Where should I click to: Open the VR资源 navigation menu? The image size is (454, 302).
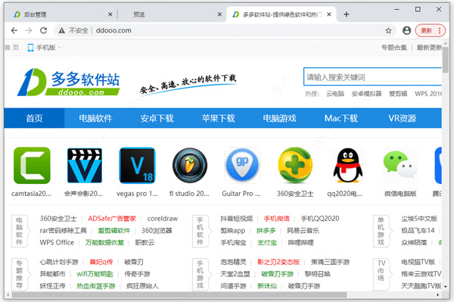[403, 118]
